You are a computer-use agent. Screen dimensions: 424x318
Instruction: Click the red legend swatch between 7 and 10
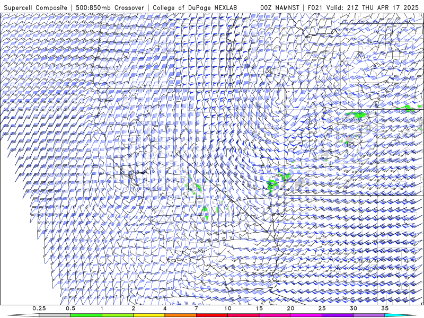pos(212,315)
